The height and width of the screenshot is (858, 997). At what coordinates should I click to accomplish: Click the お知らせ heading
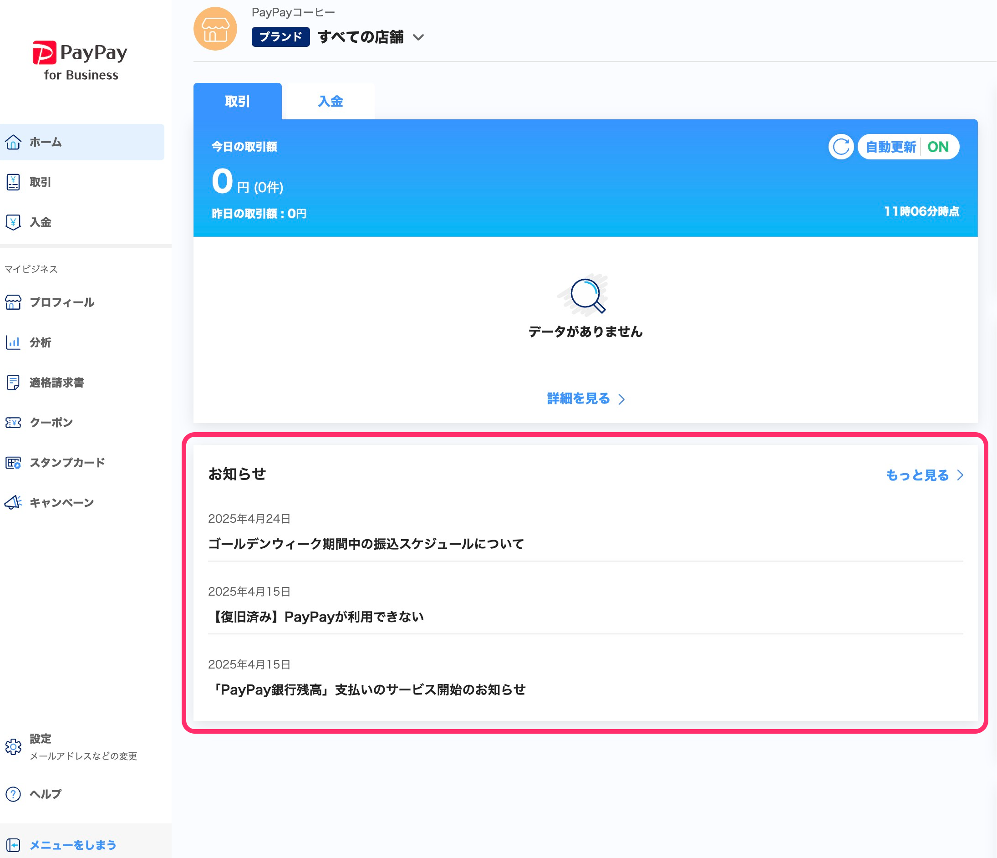coord(237,474)
